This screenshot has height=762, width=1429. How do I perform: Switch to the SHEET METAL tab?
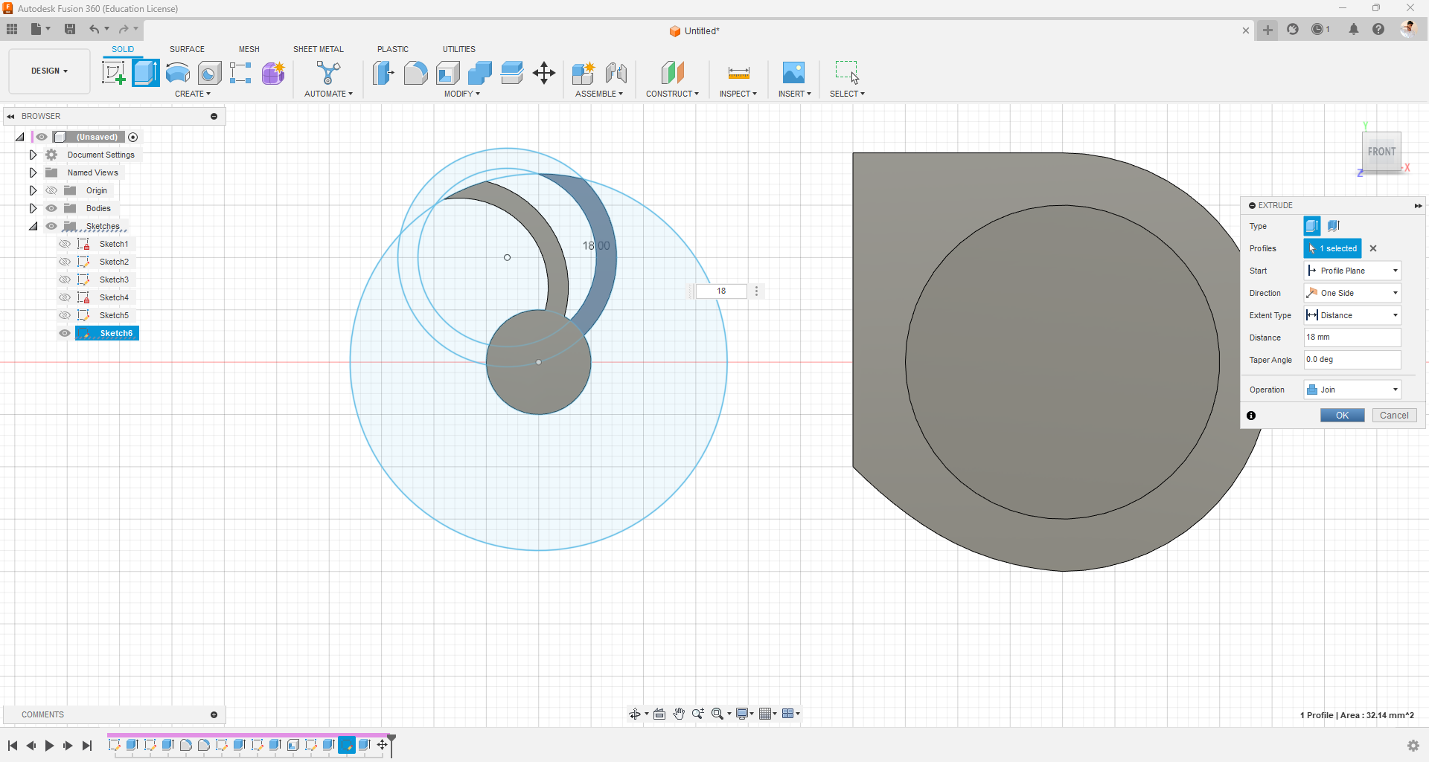pos(318,49)
